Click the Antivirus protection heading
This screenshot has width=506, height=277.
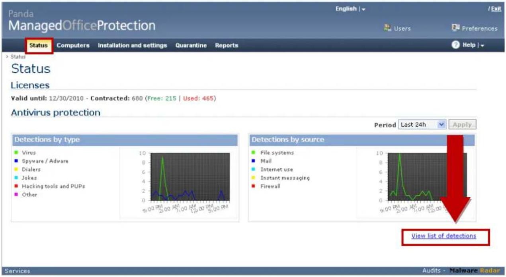pyautogui.click(x=56, y=112)
